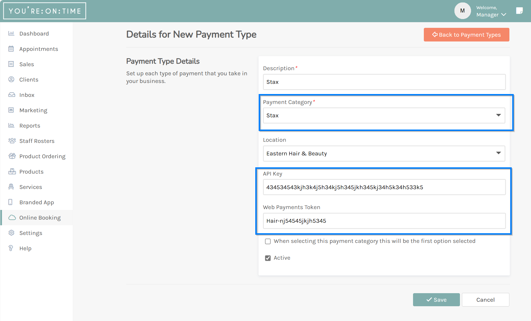Viewport: 531px width, 321px height.
Task: Open Staff Rosters via the people icon
Action: point(11,141)
